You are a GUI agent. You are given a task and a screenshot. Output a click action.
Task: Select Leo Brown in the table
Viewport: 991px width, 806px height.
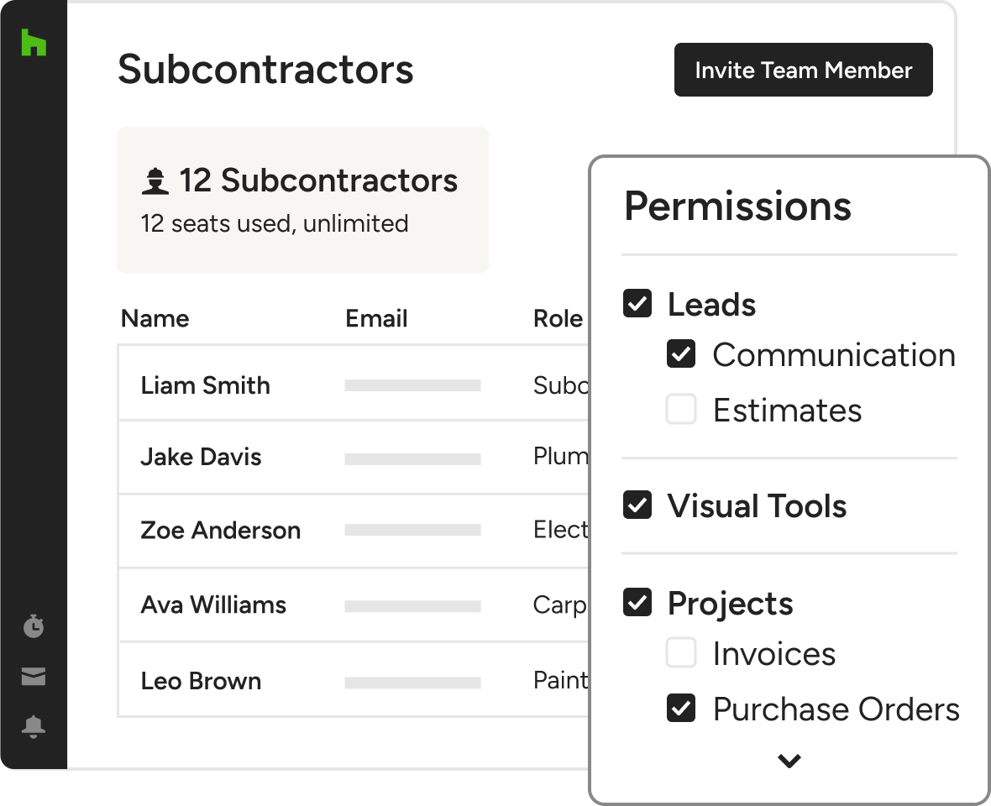(202, 681)
